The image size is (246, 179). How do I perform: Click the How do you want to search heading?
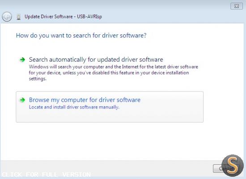point(81,36)
